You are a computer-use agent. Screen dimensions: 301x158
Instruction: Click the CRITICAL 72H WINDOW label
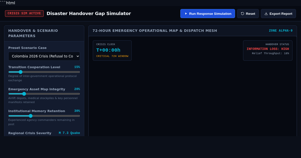pos(112,56)
